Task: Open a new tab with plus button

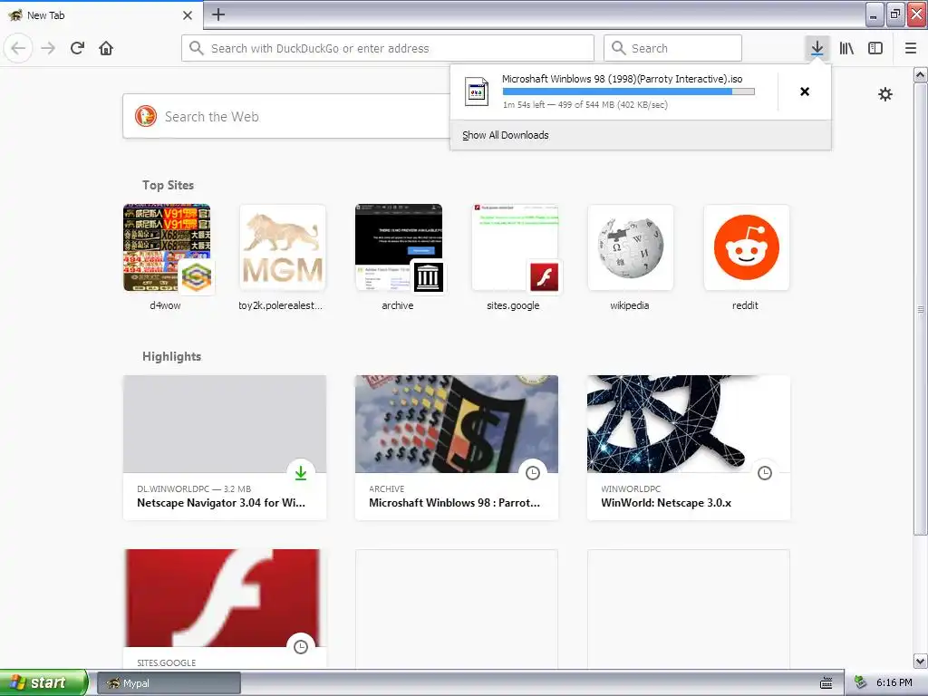Action: click(217, 14)
